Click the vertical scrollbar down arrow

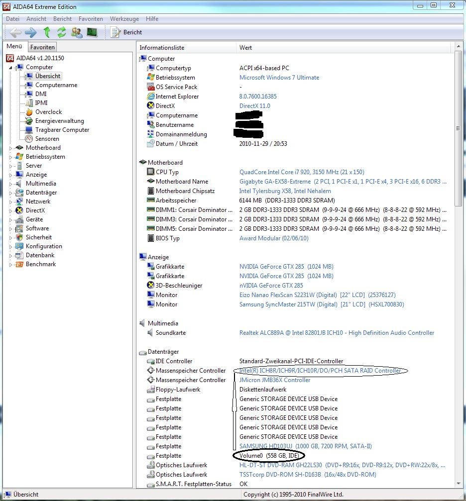pyautogui.click(x=459, y=484)
